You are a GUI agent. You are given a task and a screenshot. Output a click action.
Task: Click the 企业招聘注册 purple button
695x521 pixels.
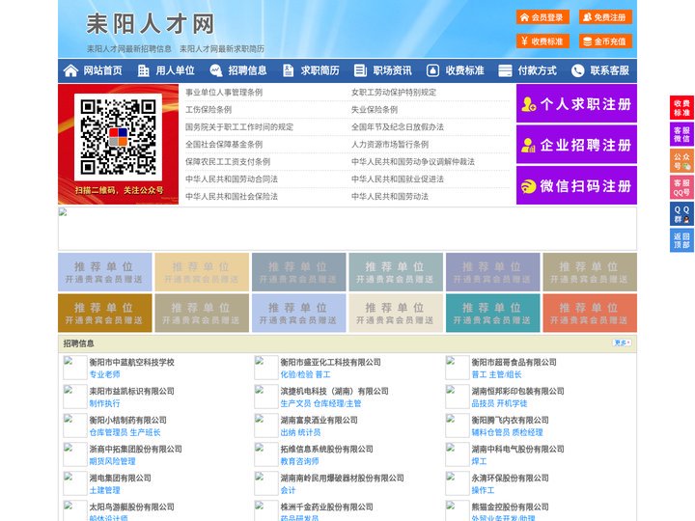576,145
